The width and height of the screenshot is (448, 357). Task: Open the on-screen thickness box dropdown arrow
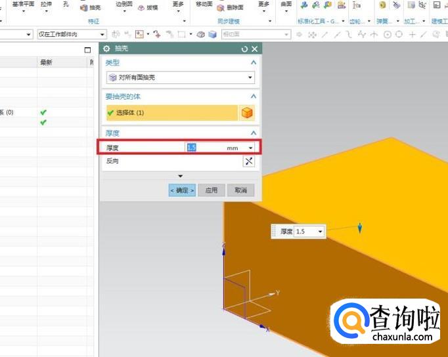pyautogui.click(x=321, y=232)
